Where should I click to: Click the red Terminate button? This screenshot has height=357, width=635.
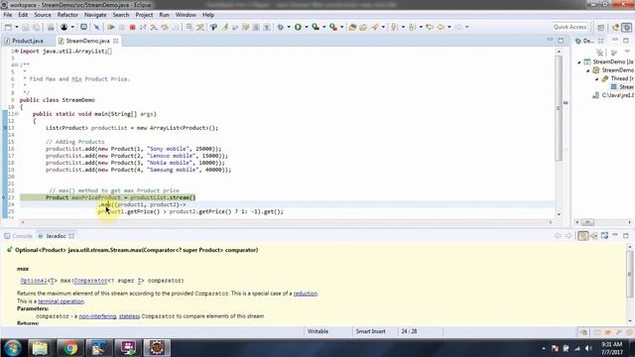(132, 27)
